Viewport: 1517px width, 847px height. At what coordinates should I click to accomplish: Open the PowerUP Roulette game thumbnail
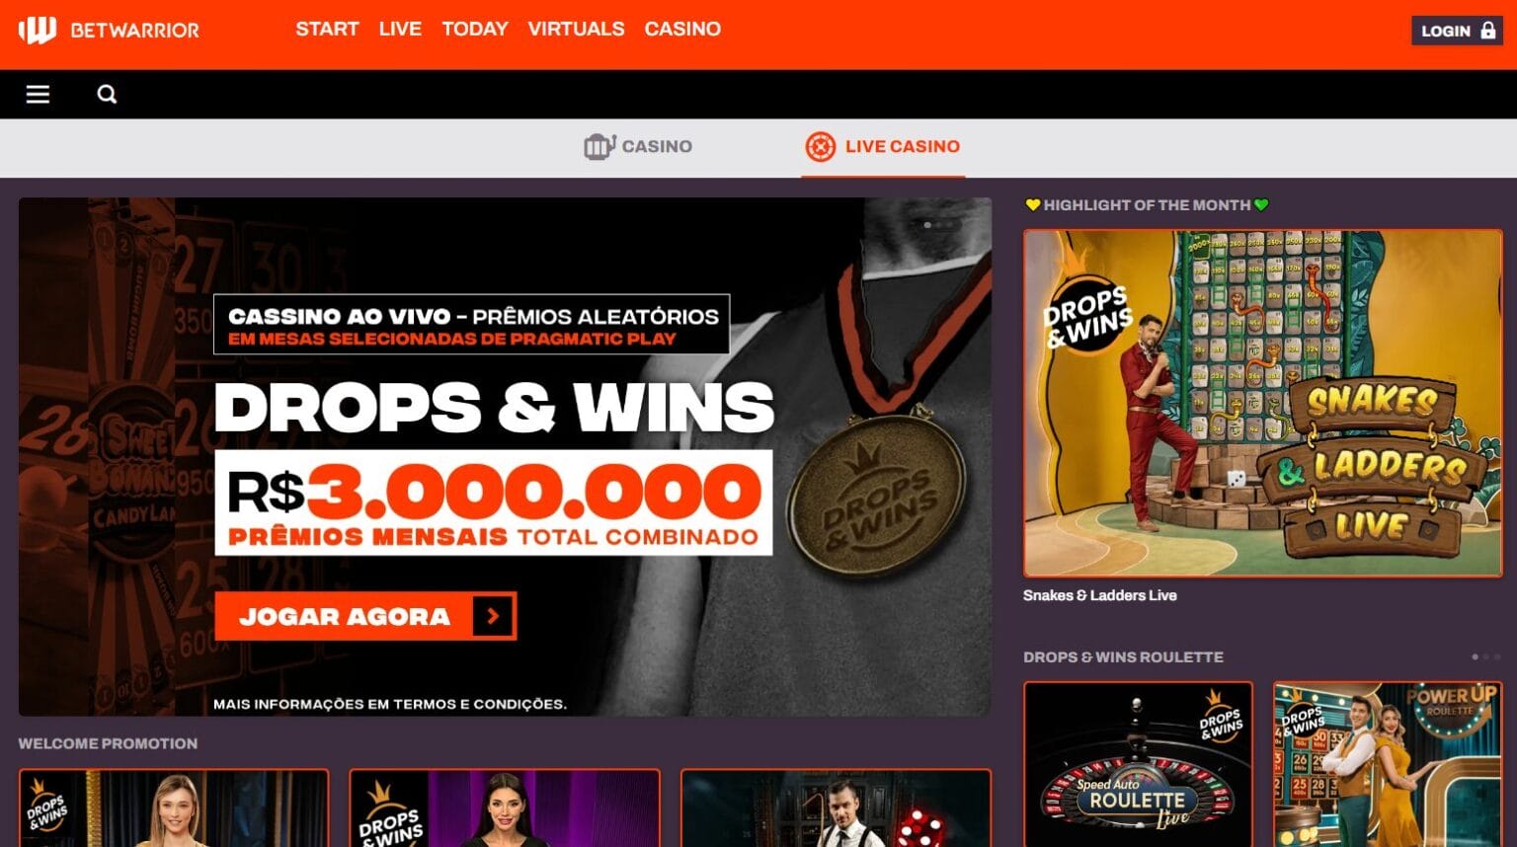(x=1388, y=764)
